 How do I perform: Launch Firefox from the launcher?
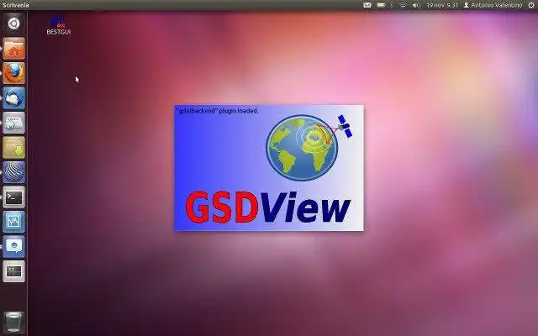point(14,73)
